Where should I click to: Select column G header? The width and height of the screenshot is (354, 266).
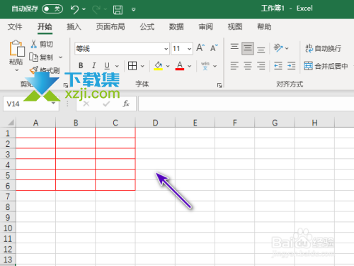(x=275, y=123)
